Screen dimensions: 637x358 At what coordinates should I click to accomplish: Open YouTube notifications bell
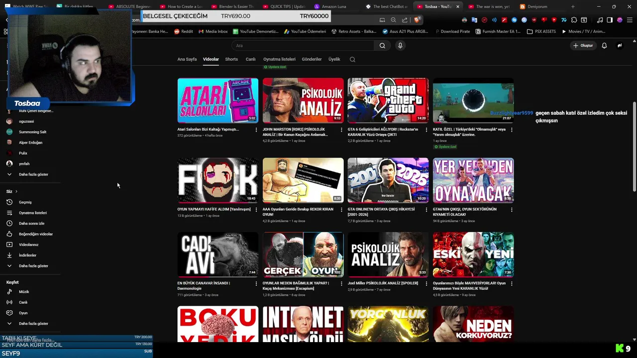[604, 45]
